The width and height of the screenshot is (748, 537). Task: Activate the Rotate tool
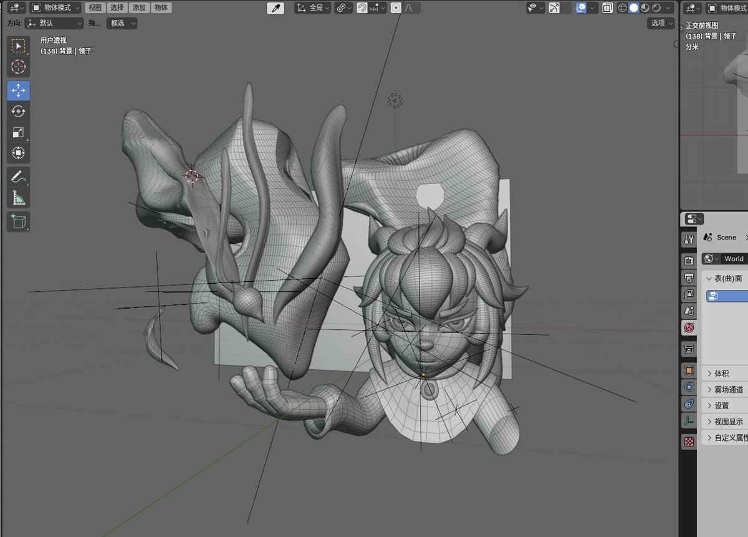click(x=18, y=111)
